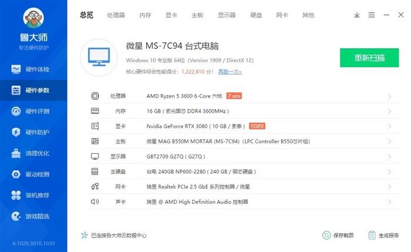Open 硬件评测 in the sidebar

point(33,111)
